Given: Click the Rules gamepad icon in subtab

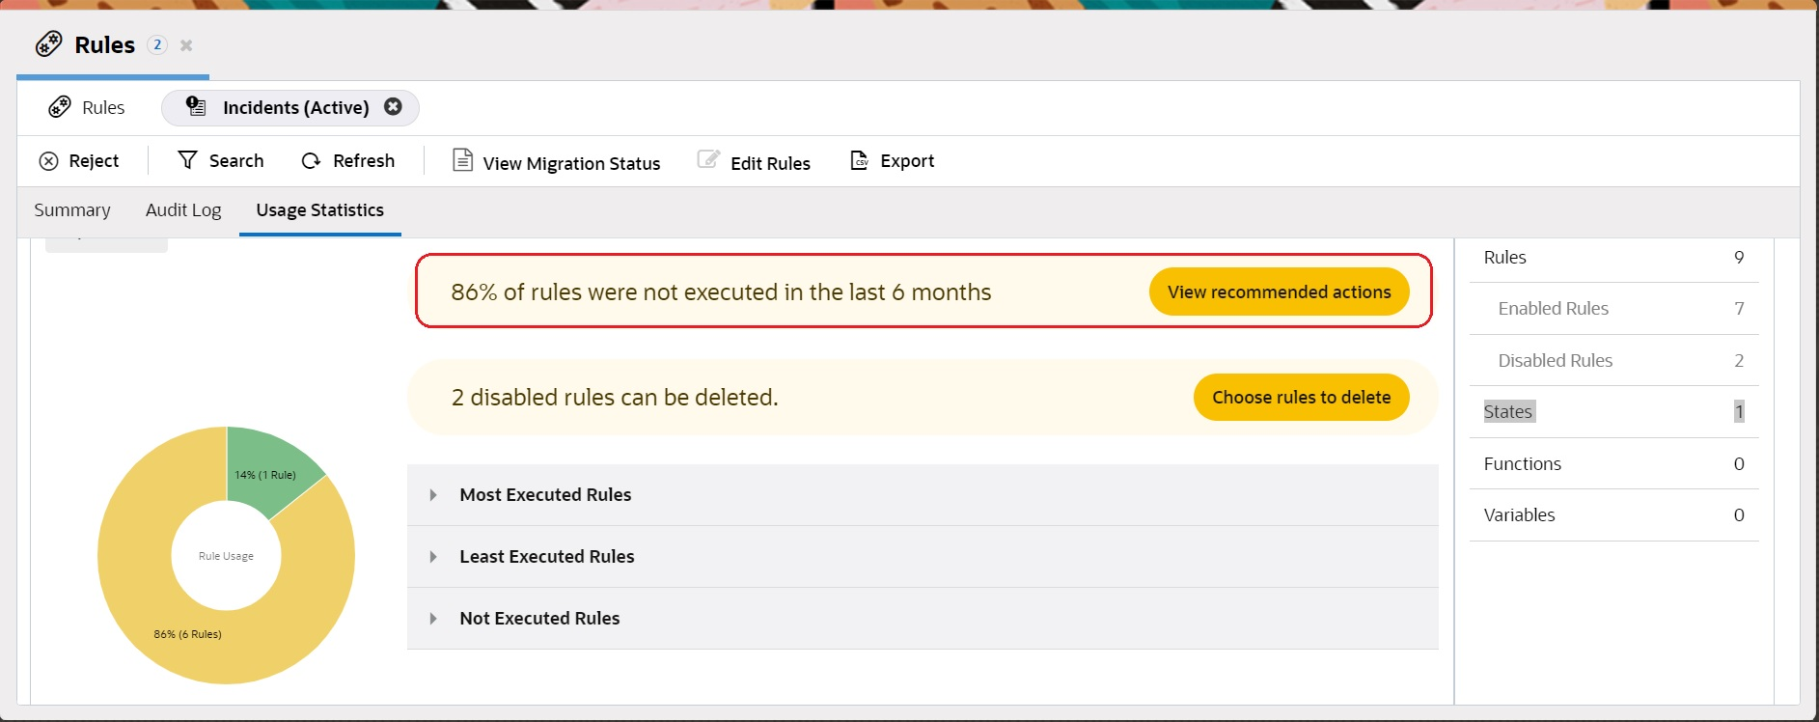Looking at the screenshot, I should pyautogui.click(x=60, y=107).
